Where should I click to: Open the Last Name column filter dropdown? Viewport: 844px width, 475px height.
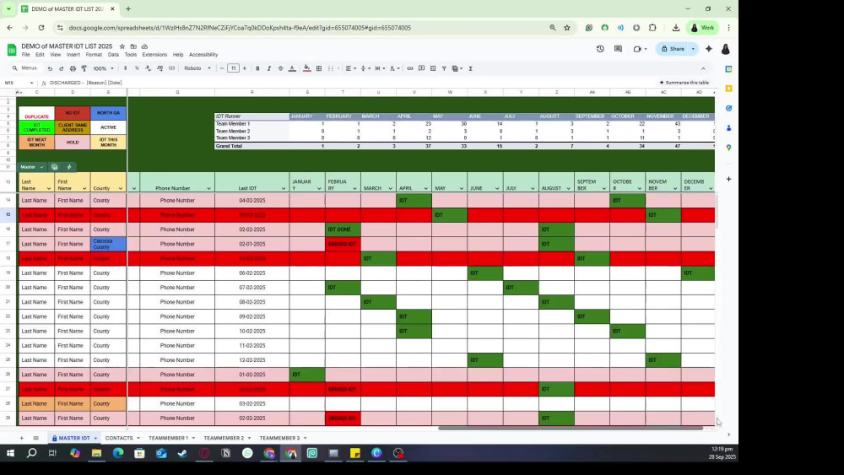(48, 189)
